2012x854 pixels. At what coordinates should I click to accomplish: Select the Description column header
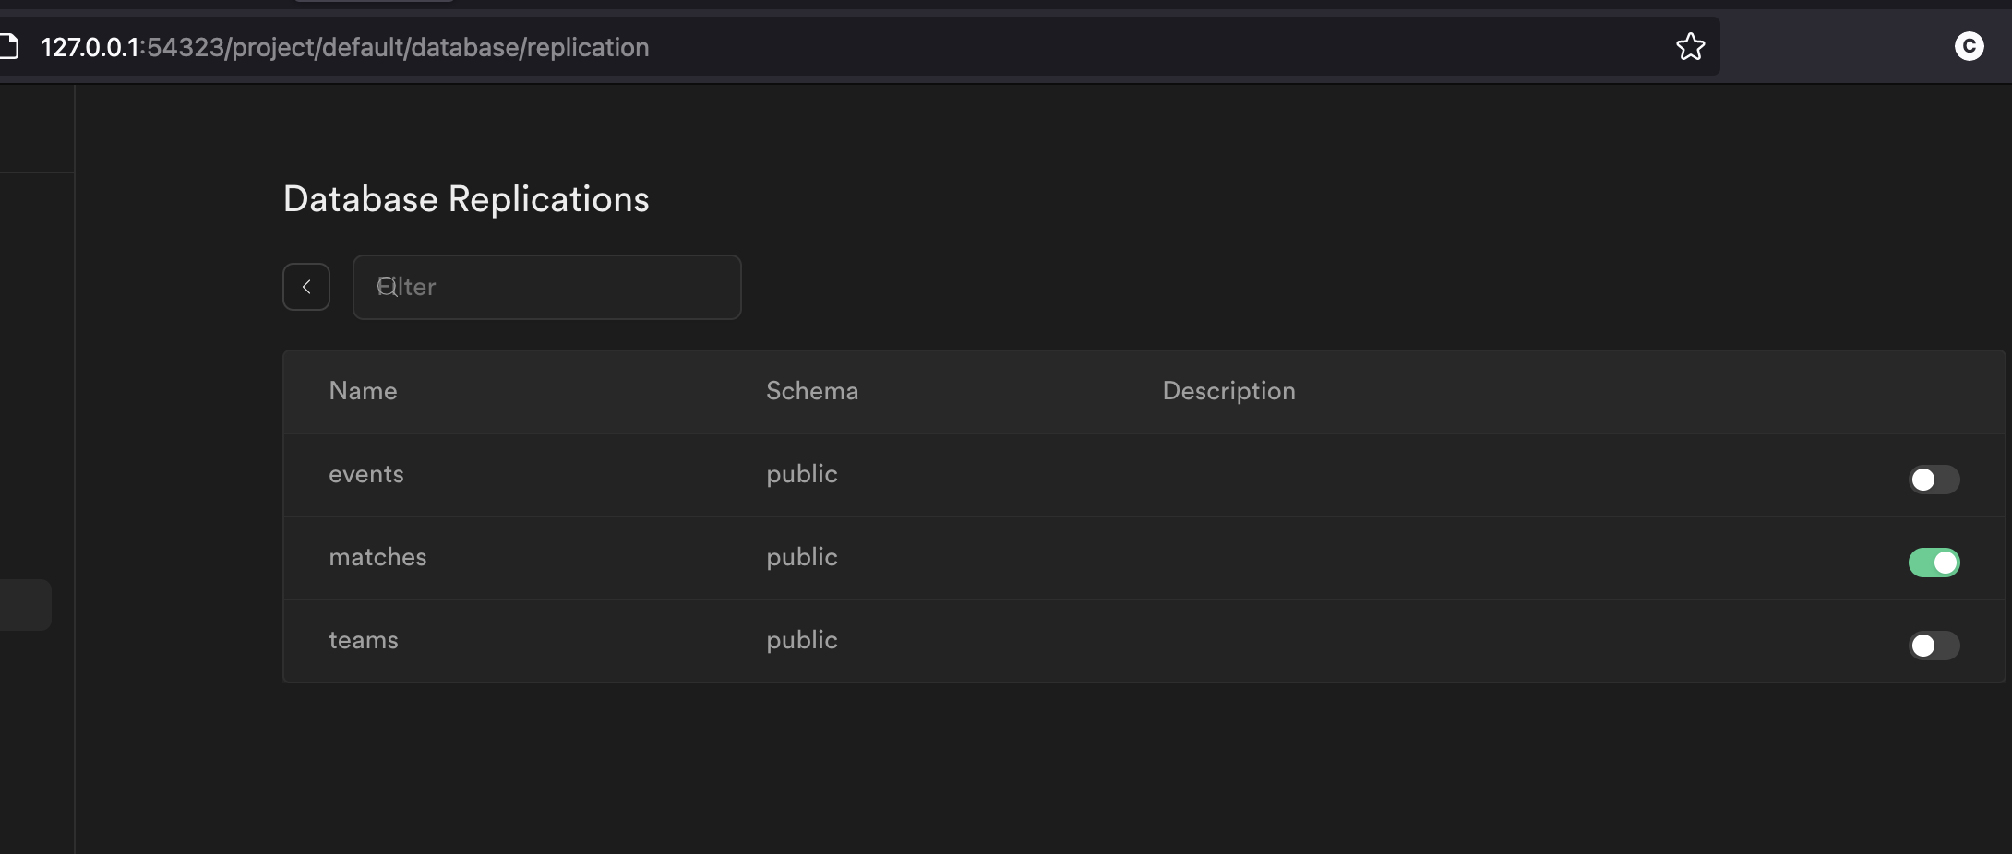[1228, 391]
